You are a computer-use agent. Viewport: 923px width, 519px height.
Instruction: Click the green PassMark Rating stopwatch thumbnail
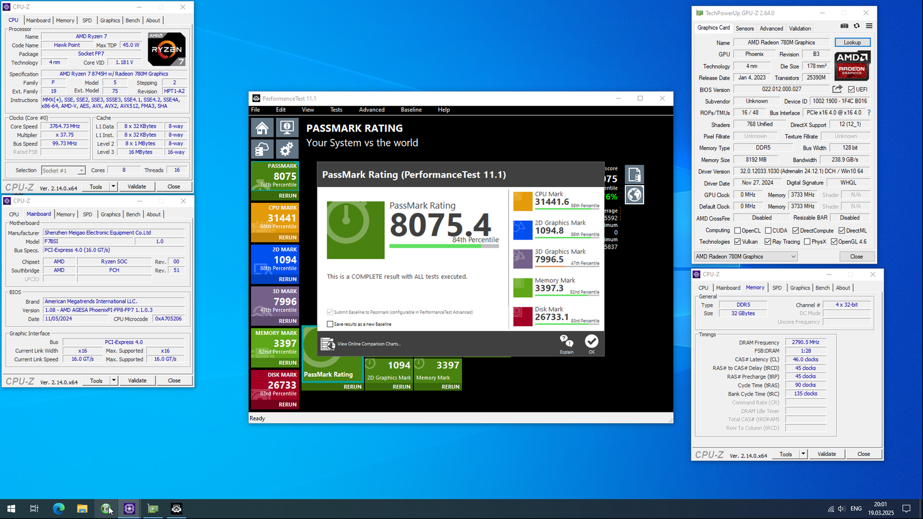[355, 230]
